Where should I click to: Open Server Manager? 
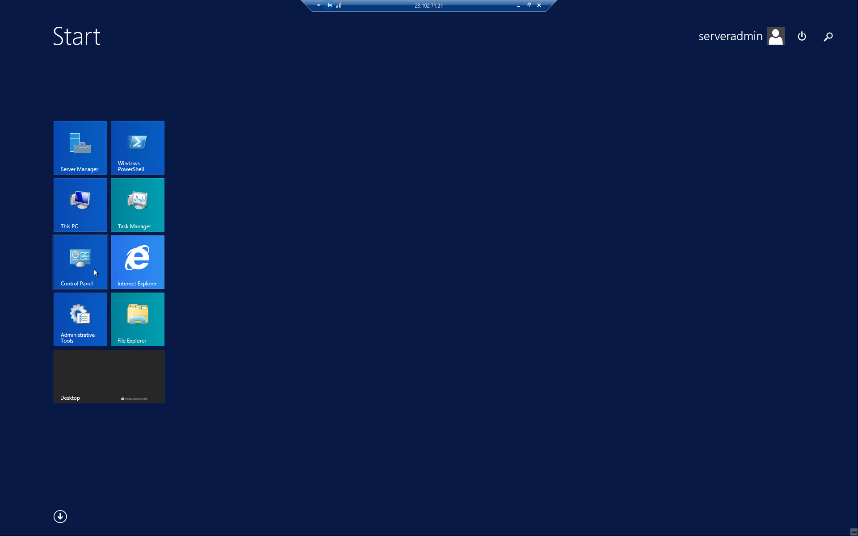(x=80, y=147)
